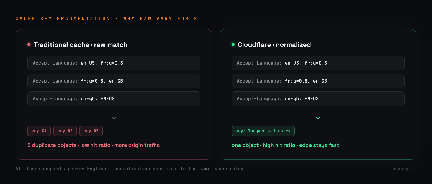Click the gray down arrow in Traditional cache panel
Screen dimensions: 432x184
click(x=114, y=116)
